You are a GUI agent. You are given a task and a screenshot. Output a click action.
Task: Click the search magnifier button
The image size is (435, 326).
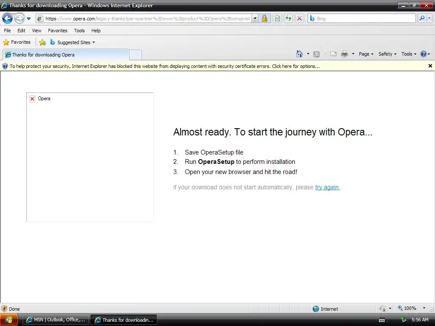pos(422,18)
